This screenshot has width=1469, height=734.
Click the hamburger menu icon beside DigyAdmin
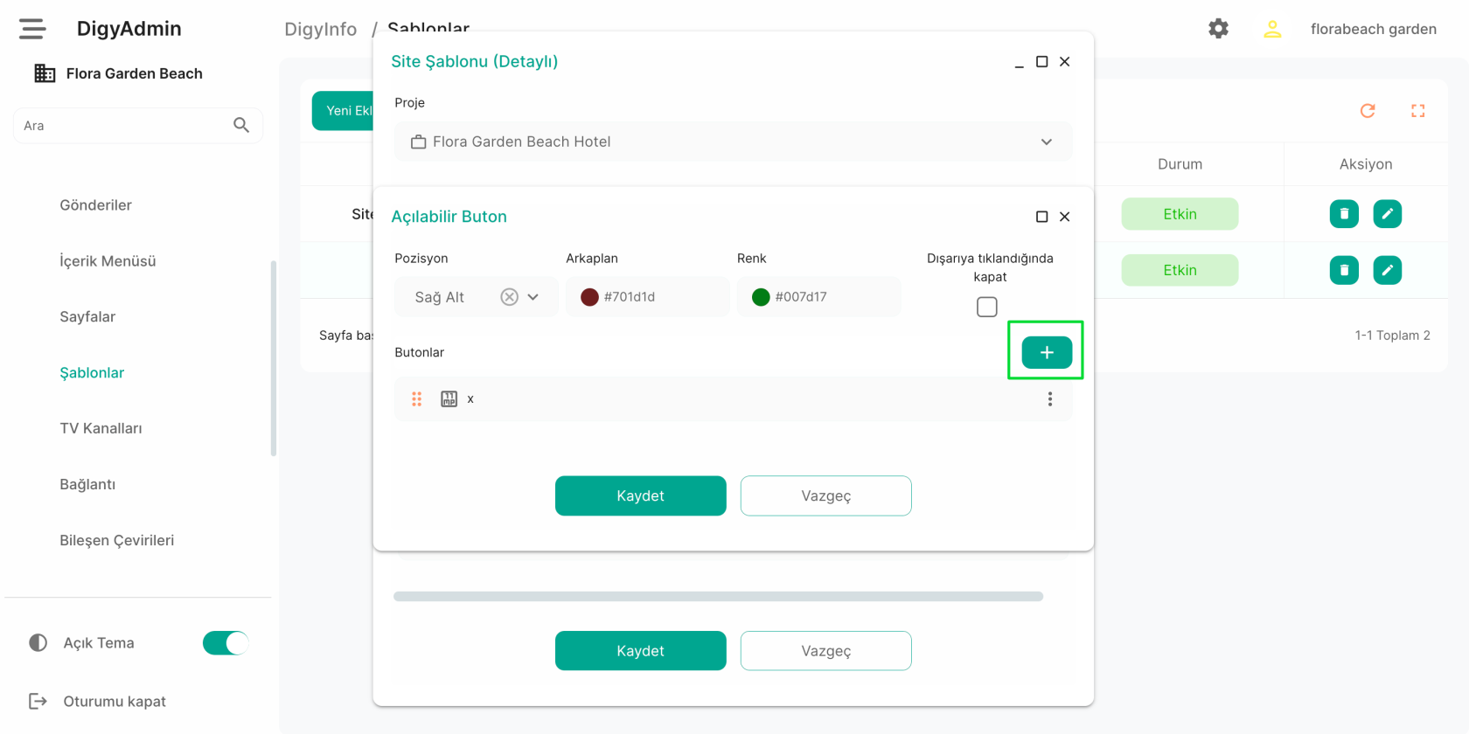coord(32,29)
